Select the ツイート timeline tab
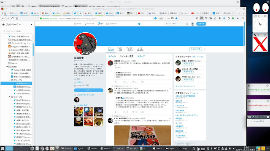The height and width of the screenshot is (151, 270). click(112, 56)
